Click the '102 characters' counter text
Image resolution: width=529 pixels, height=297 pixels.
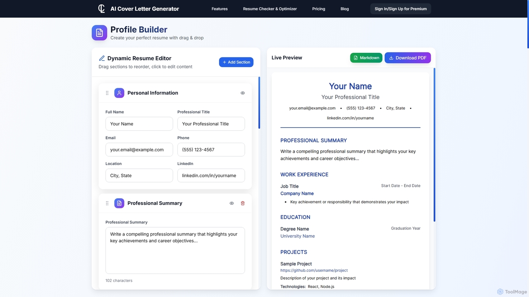119,280
